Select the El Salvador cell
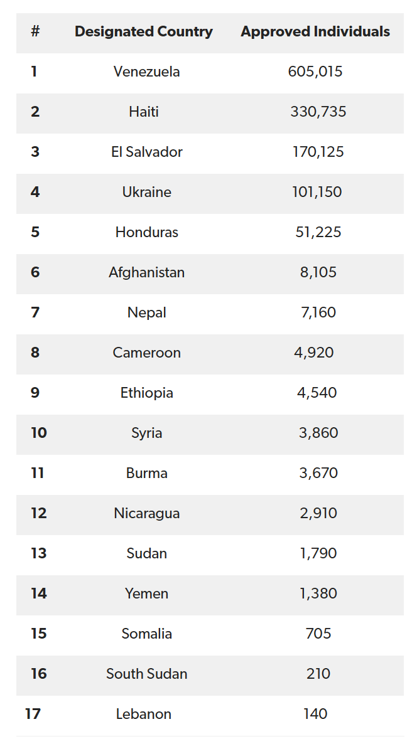417x739 pixels. 147,152
